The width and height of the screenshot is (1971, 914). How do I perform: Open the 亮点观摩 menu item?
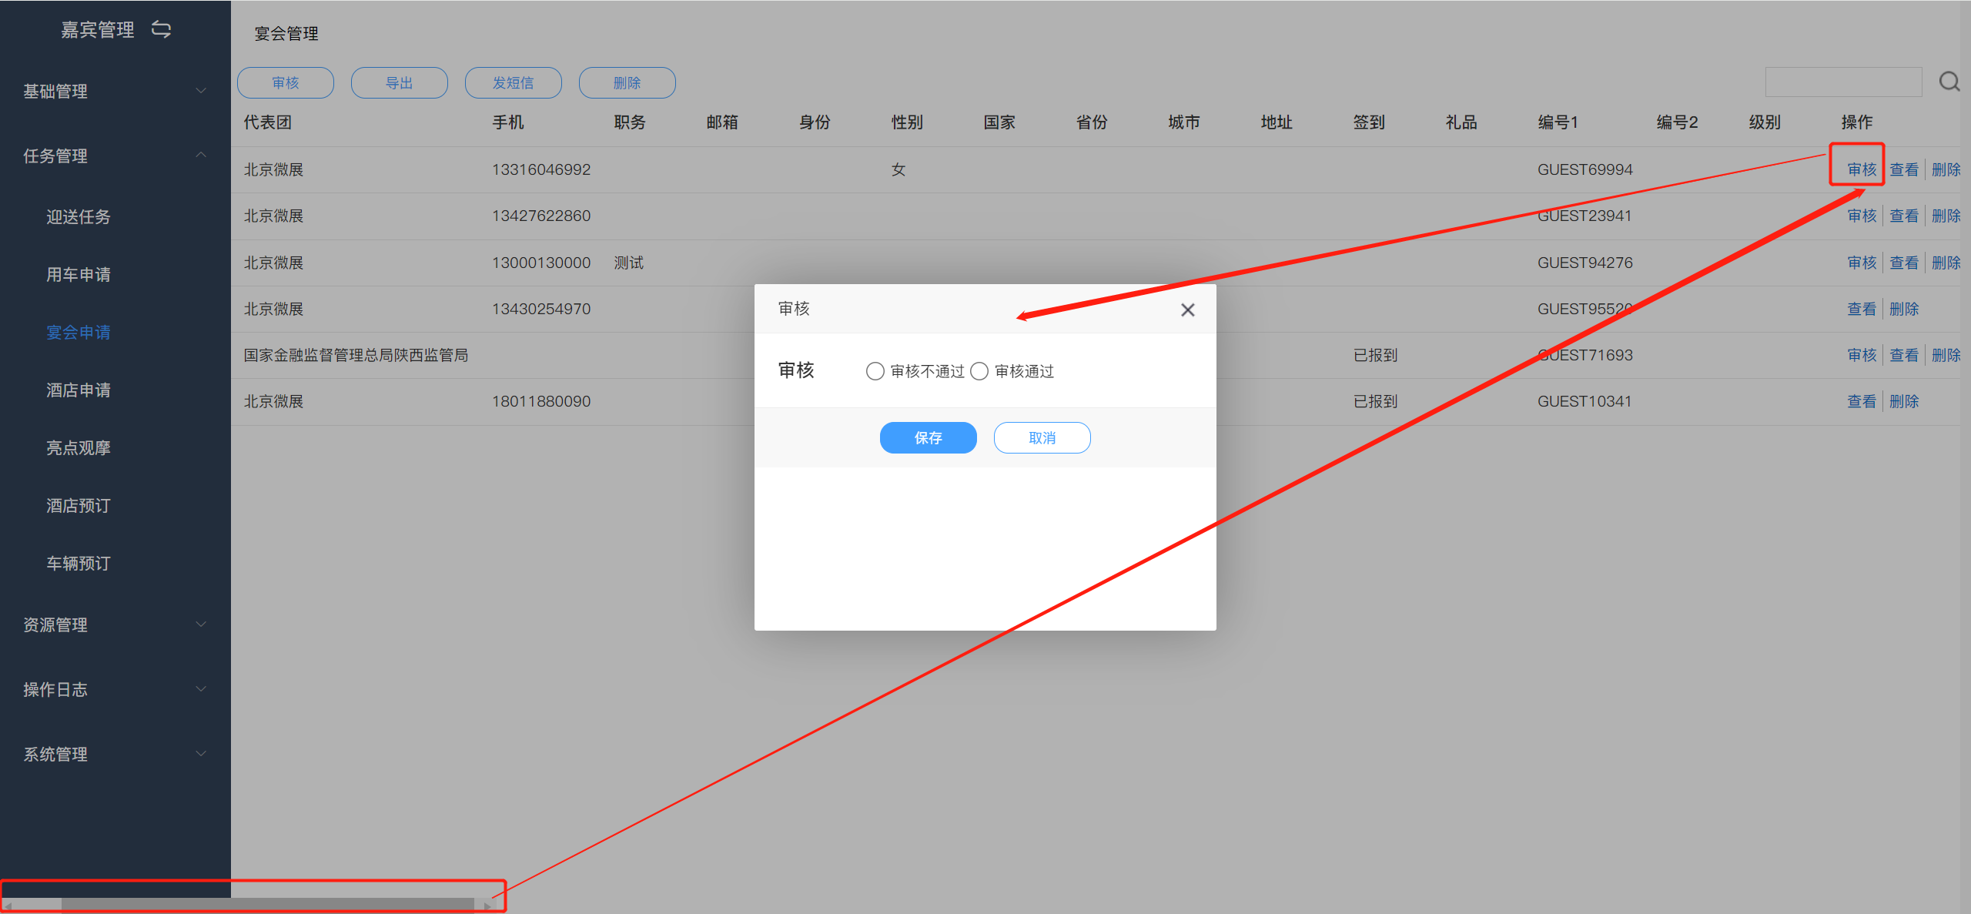click(x=79, y=448)
